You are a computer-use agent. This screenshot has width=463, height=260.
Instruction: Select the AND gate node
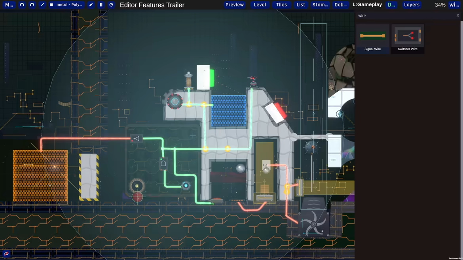tap(163, 164)
